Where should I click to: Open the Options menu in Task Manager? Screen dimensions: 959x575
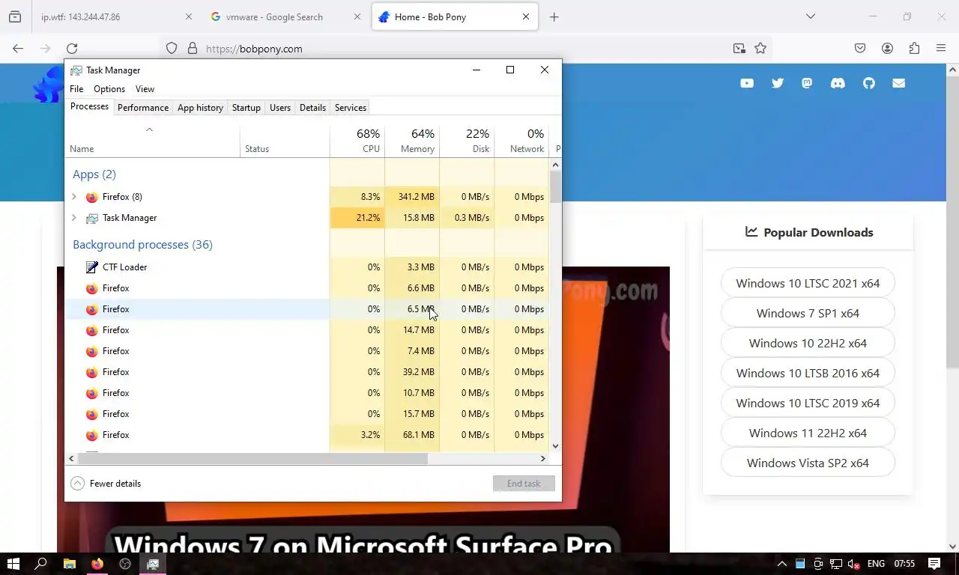coord(109,89)
